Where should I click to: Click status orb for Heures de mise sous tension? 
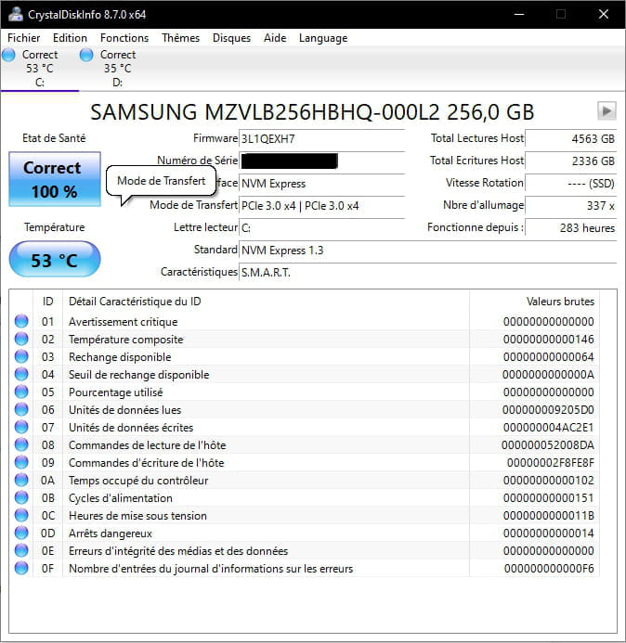[21, 515]
